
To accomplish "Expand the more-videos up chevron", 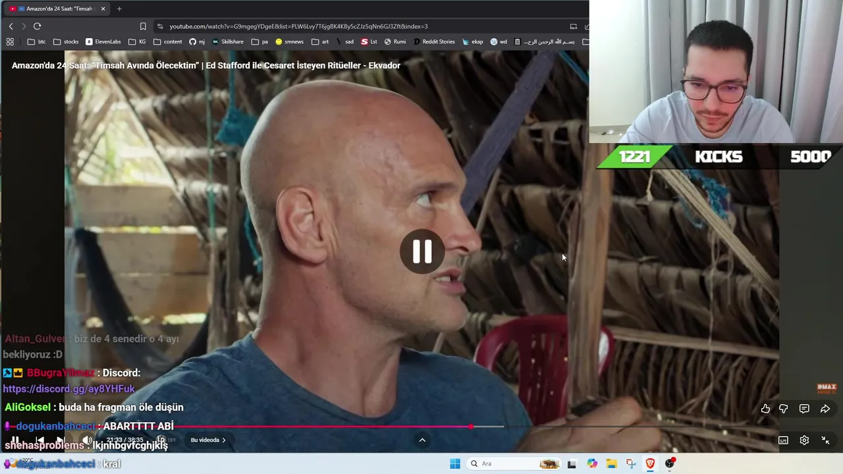I will coord(422,440).
